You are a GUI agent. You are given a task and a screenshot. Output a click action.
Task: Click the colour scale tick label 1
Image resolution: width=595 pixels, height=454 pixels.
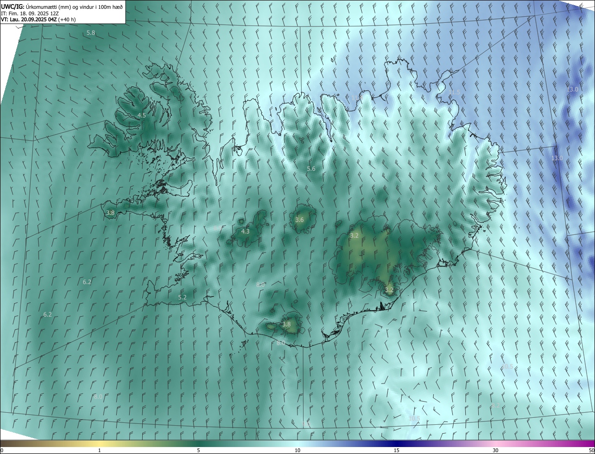pos(99,450)
